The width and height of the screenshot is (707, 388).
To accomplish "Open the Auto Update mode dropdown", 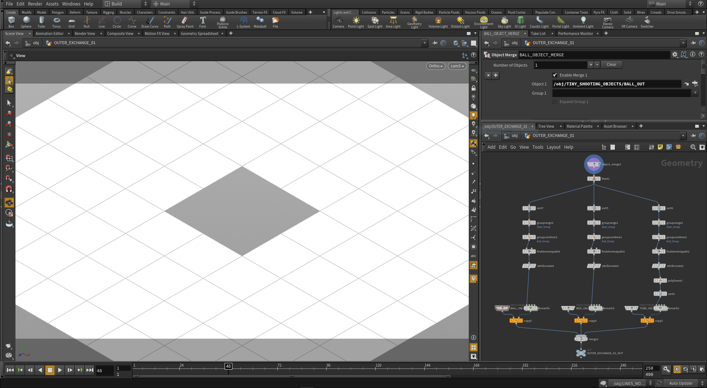I will point(685,383).
